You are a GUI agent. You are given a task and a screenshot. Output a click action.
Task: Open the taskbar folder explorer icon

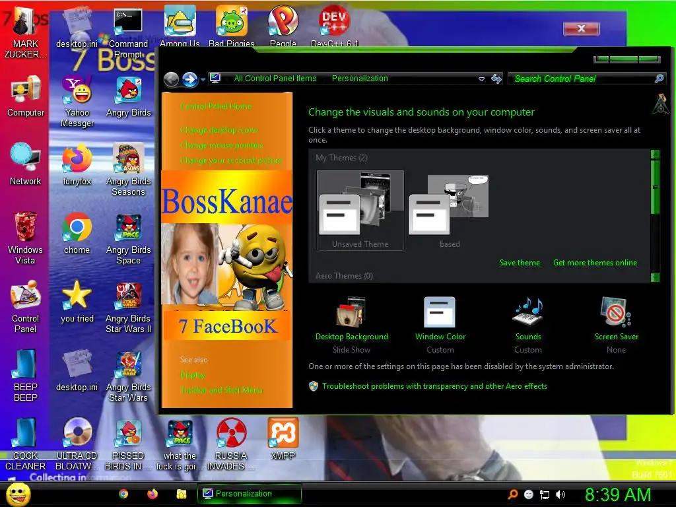(182, 494)
